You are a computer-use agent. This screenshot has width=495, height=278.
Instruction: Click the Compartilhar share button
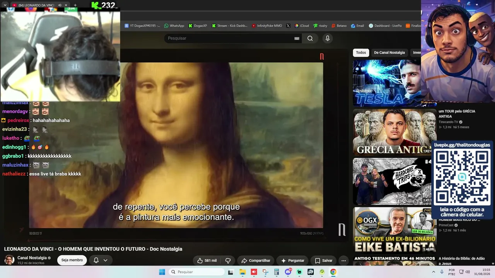[x=256, y=261]
